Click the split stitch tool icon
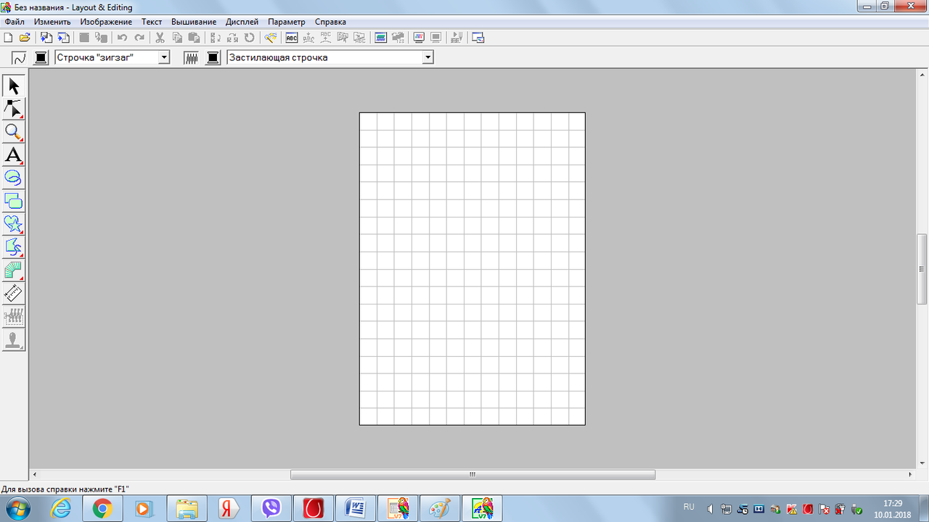 pos(14,316)
